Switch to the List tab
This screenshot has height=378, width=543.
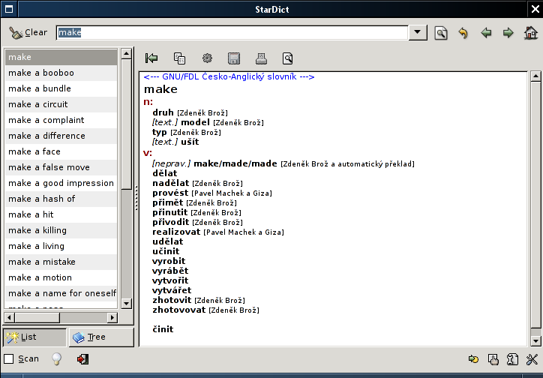[34, 337]
